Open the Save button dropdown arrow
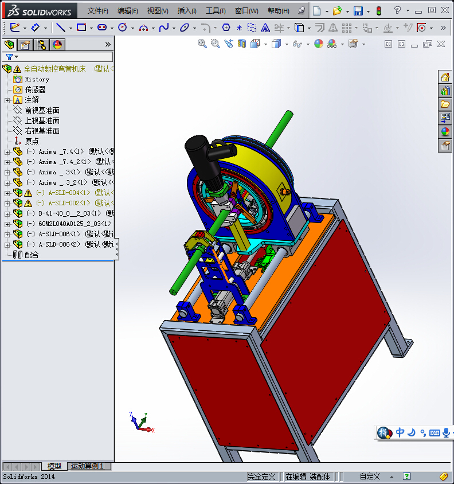The width and height of the screenshot is (454, 484). 368,11
